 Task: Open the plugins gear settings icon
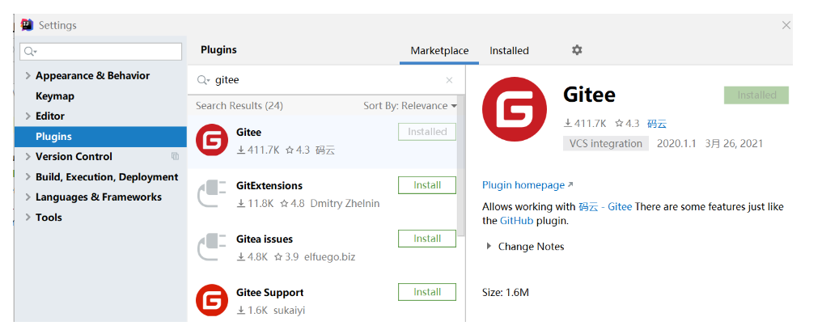point(577,50)
